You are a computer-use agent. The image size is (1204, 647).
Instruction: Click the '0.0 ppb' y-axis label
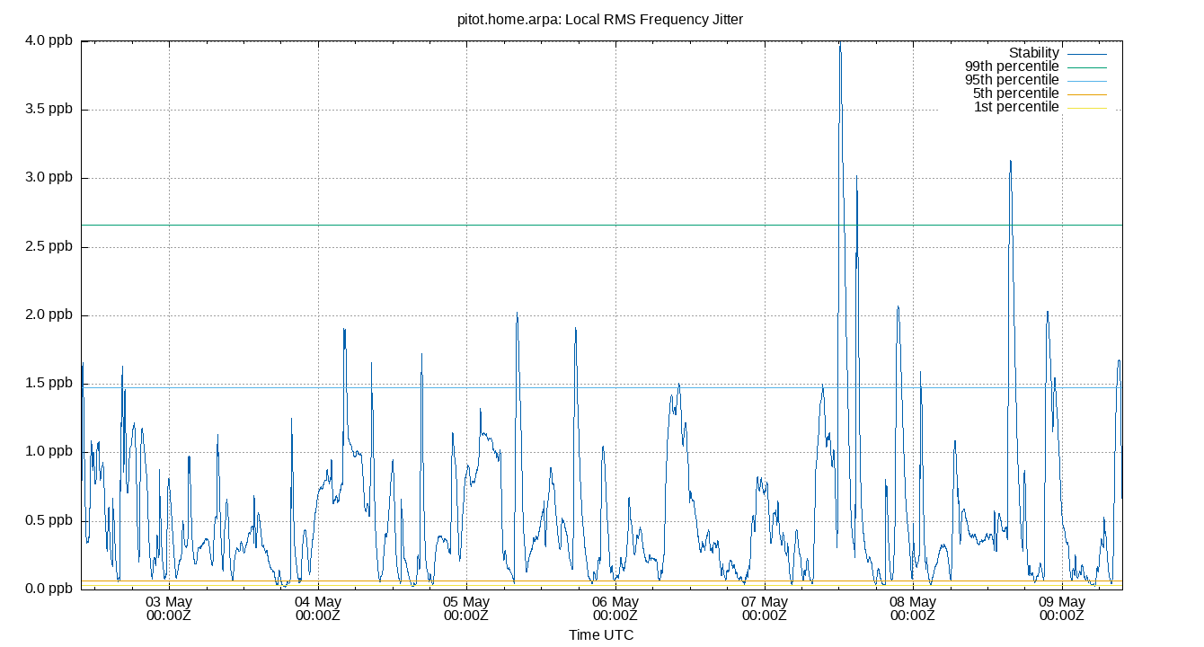(48, 589)
